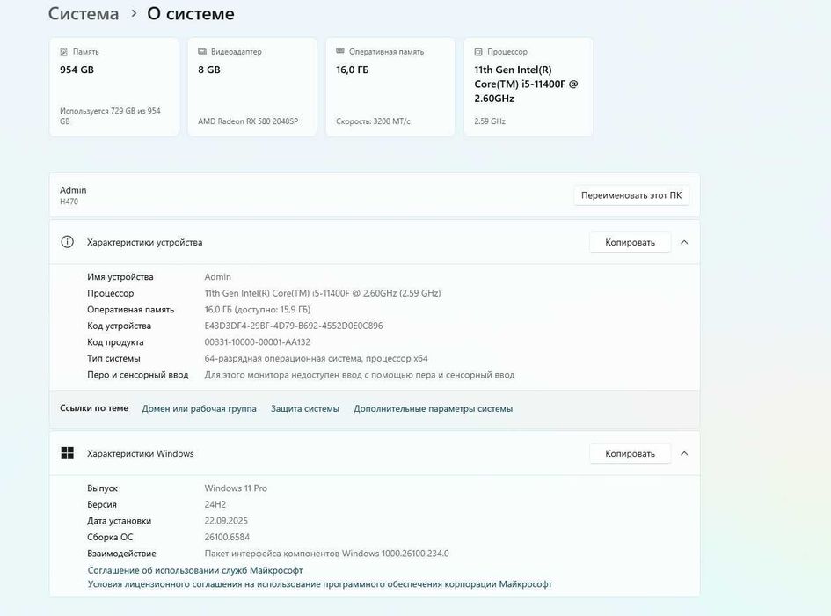Click the 2.59 GHz text in the Процессор card
Screen dimensions: 831x616
click(490, 121)
